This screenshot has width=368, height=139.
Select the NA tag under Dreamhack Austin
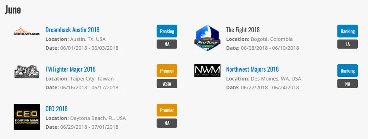pos(167,44)
